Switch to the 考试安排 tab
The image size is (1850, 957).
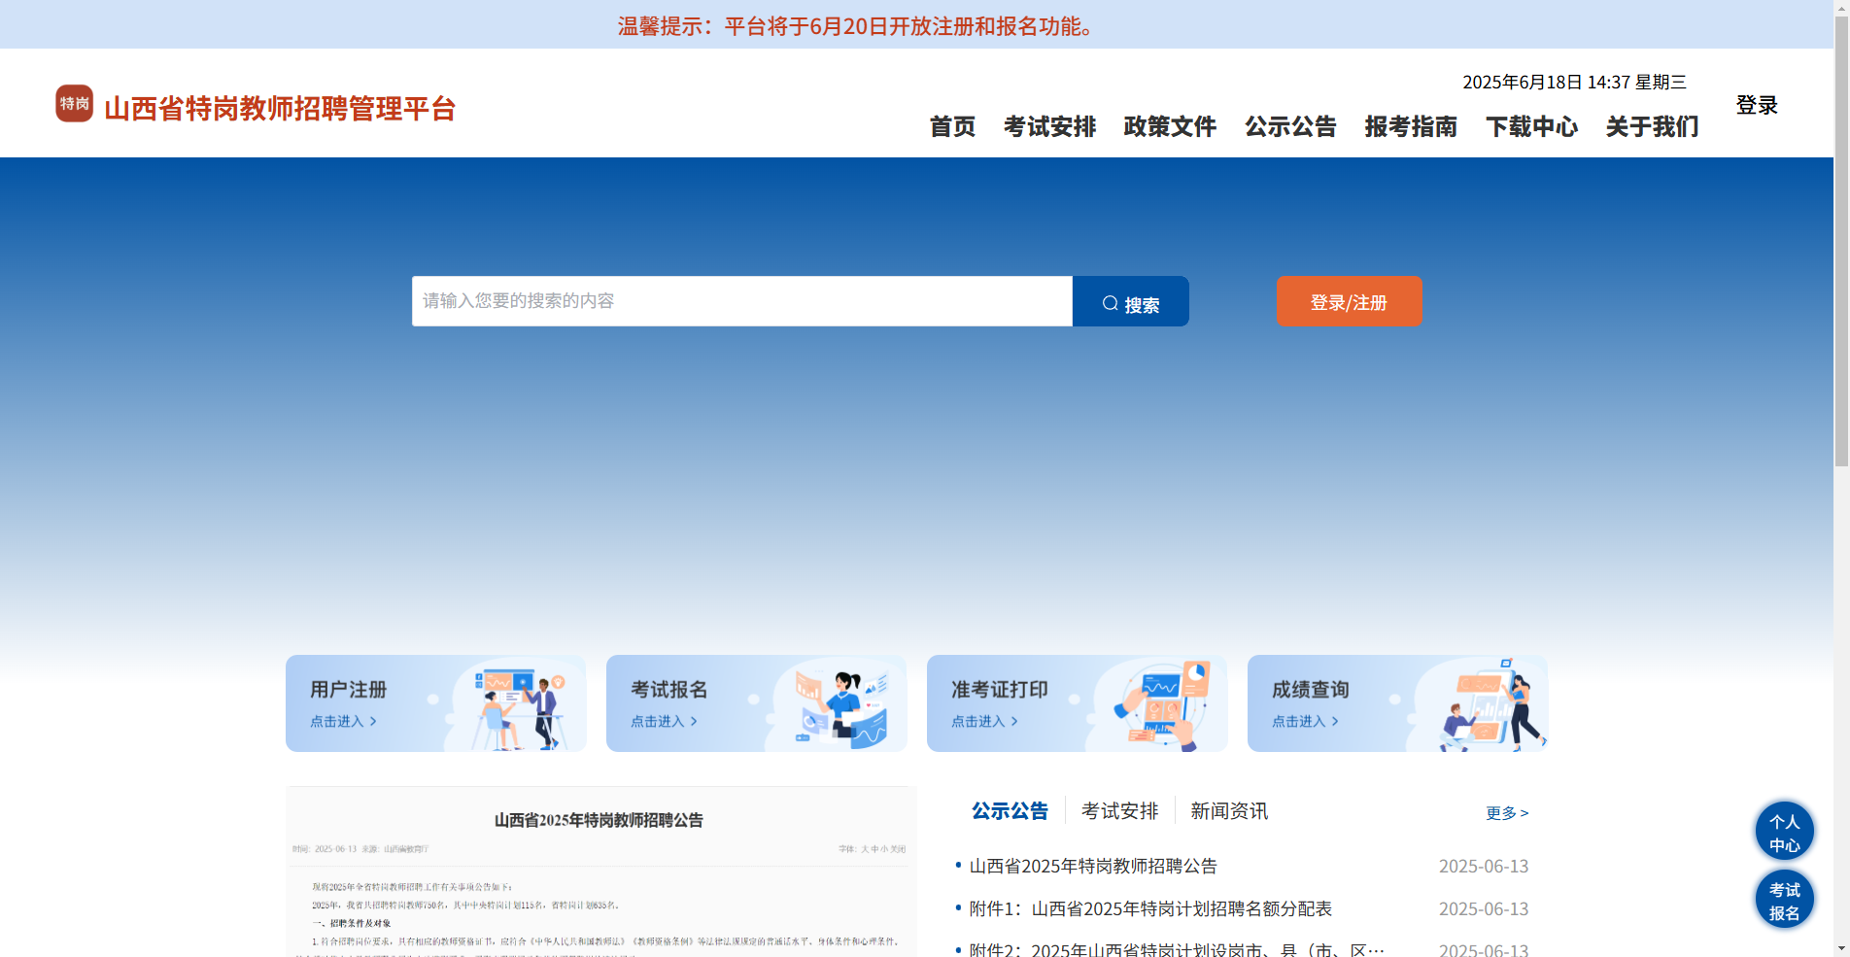click(x=1119, y=810)
